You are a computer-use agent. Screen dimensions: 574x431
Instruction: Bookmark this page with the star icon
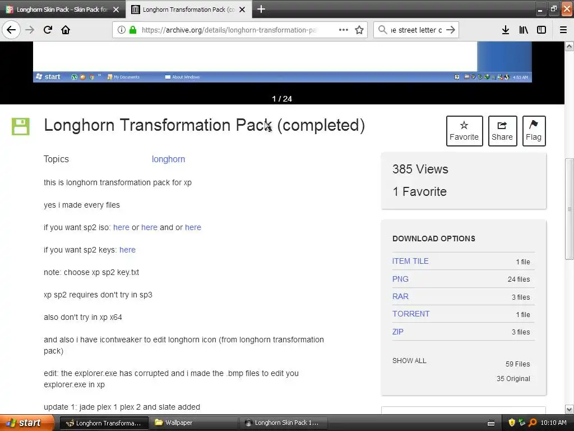359,30
